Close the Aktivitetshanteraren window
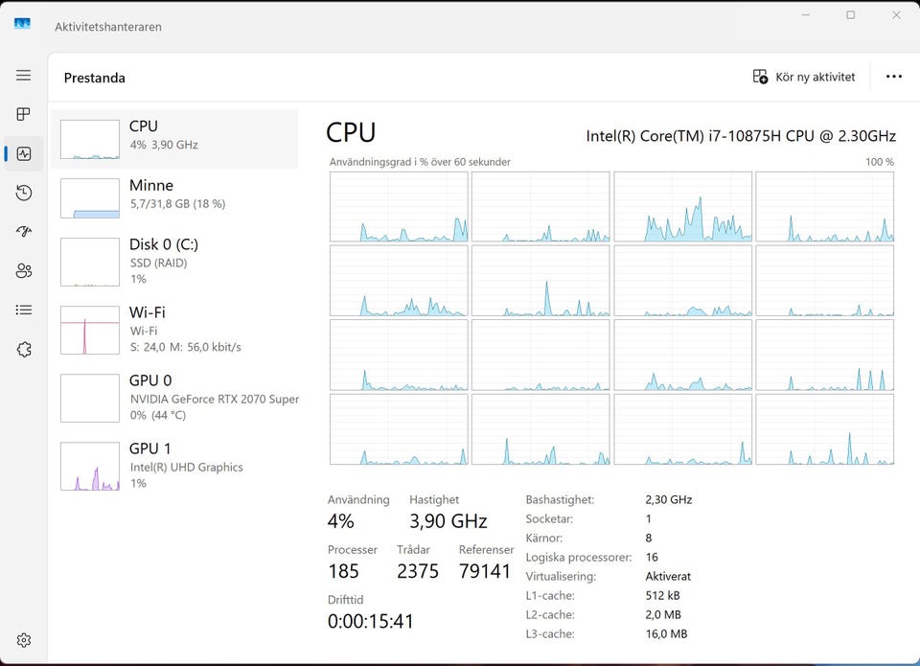This screenshot has height=666, width=920. click(x=896, y=15)
